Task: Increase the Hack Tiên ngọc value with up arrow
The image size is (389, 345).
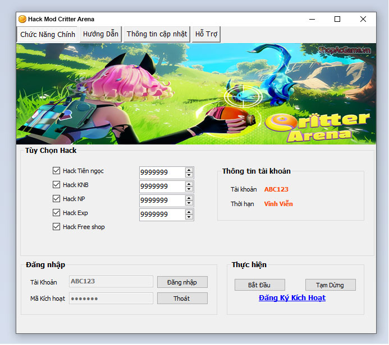Action: point(189,170)
